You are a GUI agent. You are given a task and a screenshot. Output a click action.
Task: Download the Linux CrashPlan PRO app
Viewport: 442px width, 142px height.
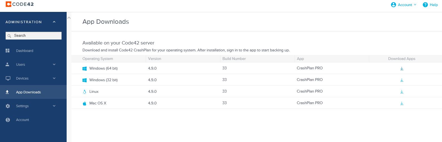(402, 92)
